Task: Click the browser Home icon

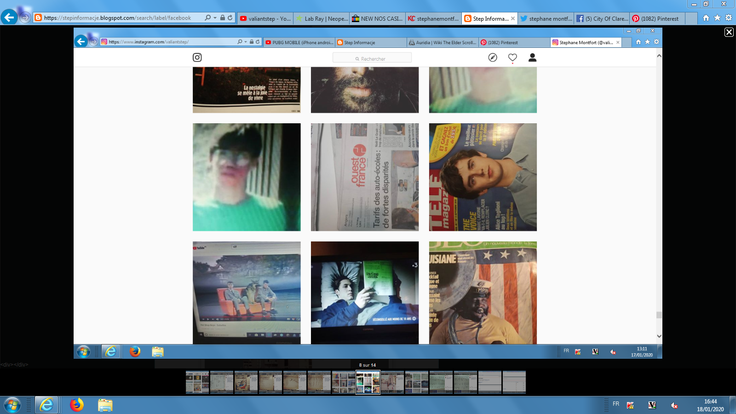Action: click(x=706, y=18)
